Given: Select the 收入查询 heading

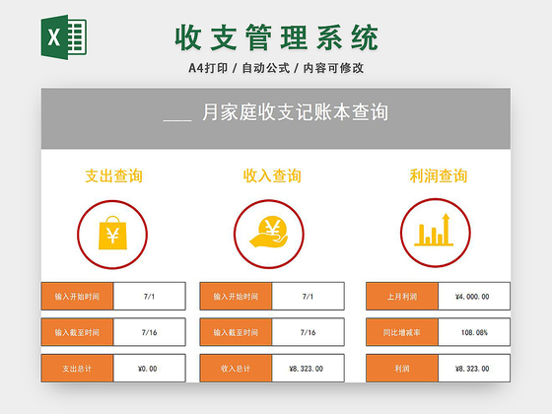Looking at the screenshot, I should tap(272, 175).
